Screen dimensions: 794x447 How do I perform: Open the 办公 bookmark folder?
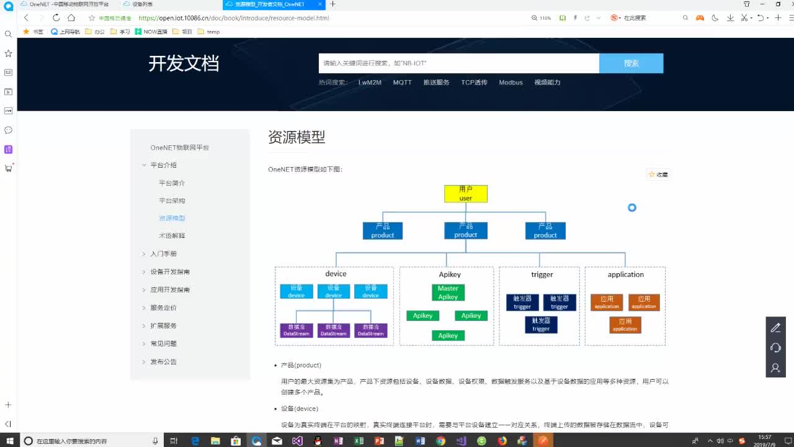point(95,32)
